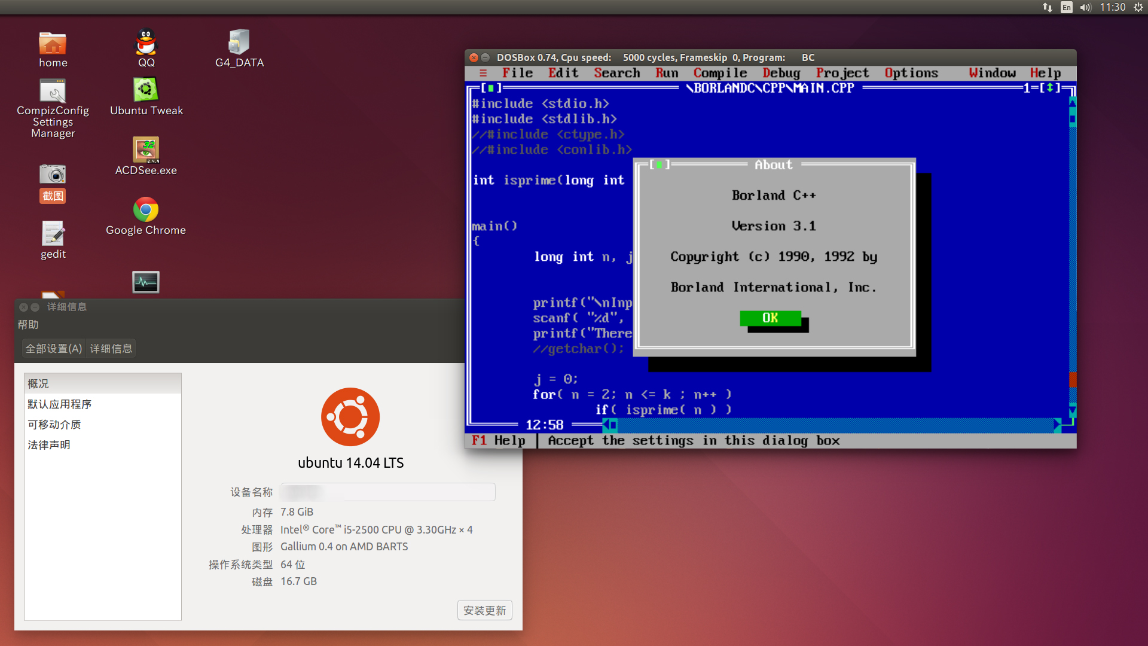Click 全部设置(A) in the details window

point(54,348)
